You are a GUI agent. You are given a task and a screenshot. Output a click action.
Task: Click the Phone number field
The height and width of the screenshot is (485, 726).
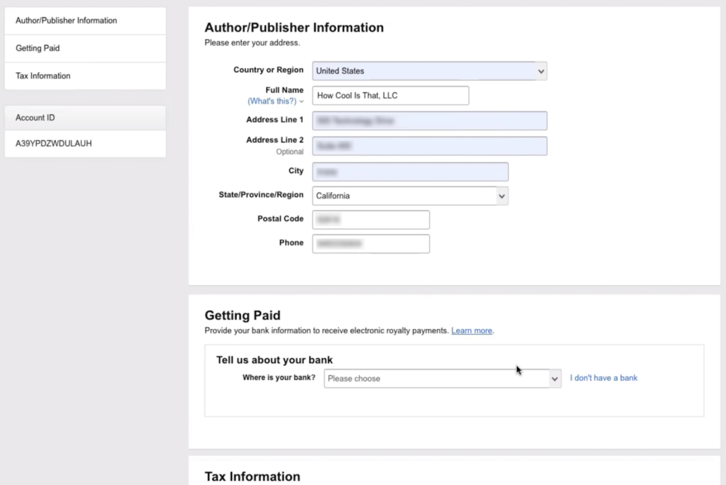coord(370,243)
